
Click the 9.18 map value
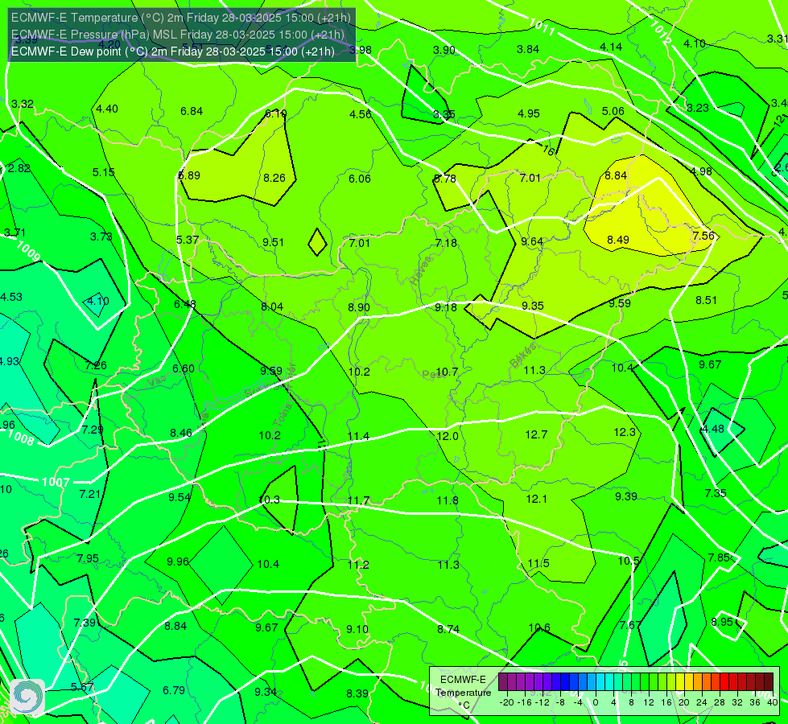[x=446, y=307]
